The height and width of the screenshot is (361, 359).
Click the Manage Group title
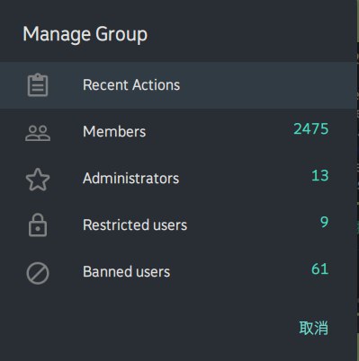pyautogui.click(x=85, y=34)
